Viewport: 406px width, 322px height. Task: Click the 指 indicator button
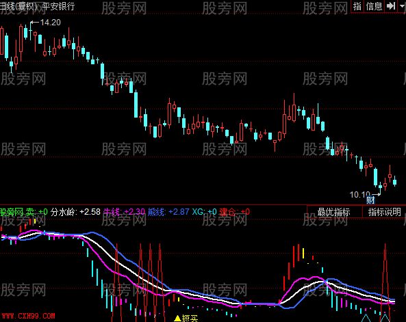pyautogui.click(x=357, y=6)
